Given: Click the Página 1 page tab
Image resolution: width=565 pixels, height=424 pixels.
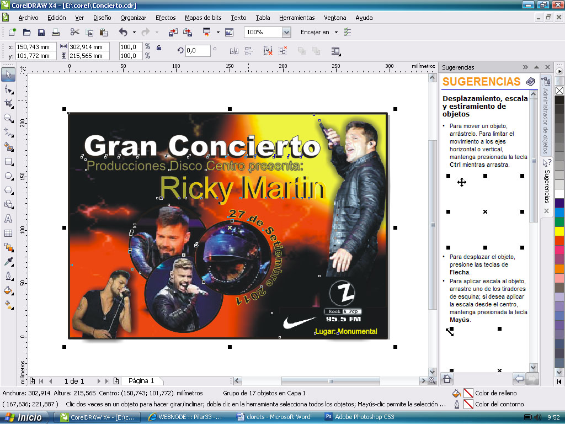Looking at the screenshot, I should click(x=141, y=381).
